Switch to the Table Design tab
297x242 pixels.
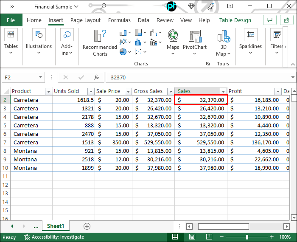point(235,20)
